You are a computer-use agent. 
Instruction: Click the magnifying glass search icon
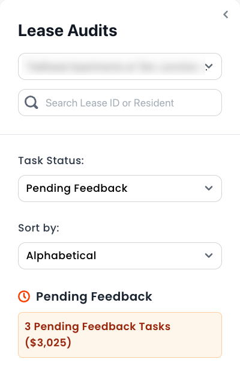click(x=31, y=103)
